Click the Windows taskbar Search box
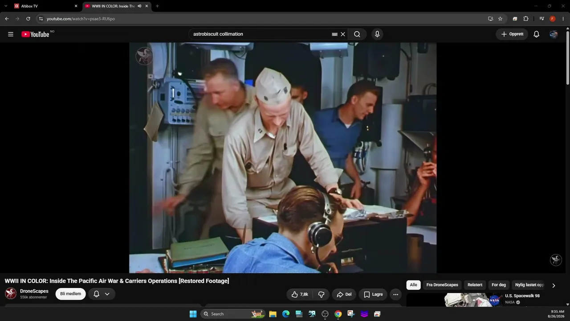Viewport: 570px width, 321px height. click(x=233, y=314)
